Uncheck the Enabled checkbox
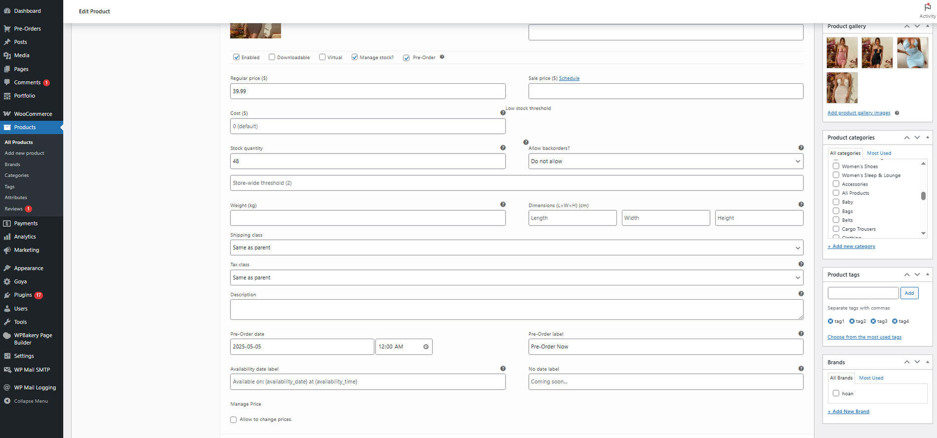 [236, 57]
